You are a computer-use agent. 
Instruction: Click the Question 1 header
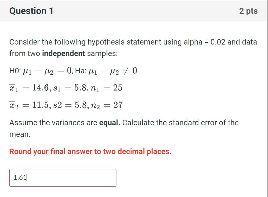pyautogui.click(x=31, y=11)
